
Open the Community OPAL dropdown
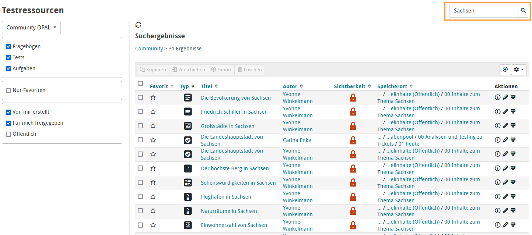click(x=31, y=27)
